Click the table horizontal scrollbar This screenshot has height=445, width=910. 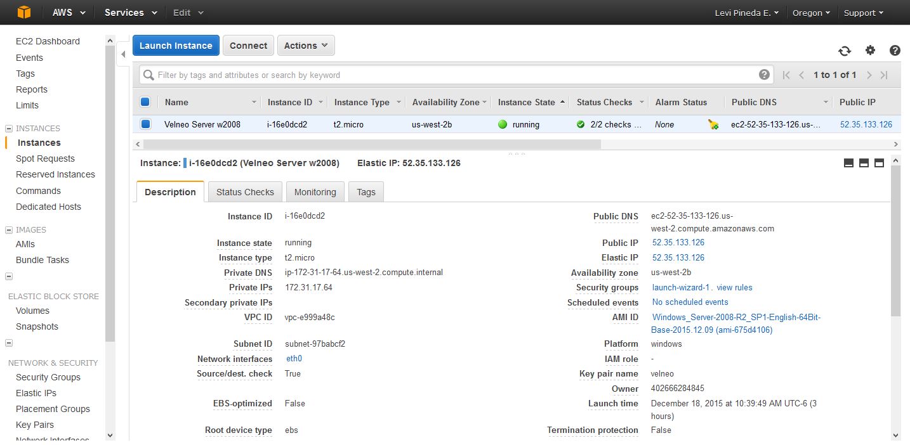pyautogui.click(x=372, y=144)
